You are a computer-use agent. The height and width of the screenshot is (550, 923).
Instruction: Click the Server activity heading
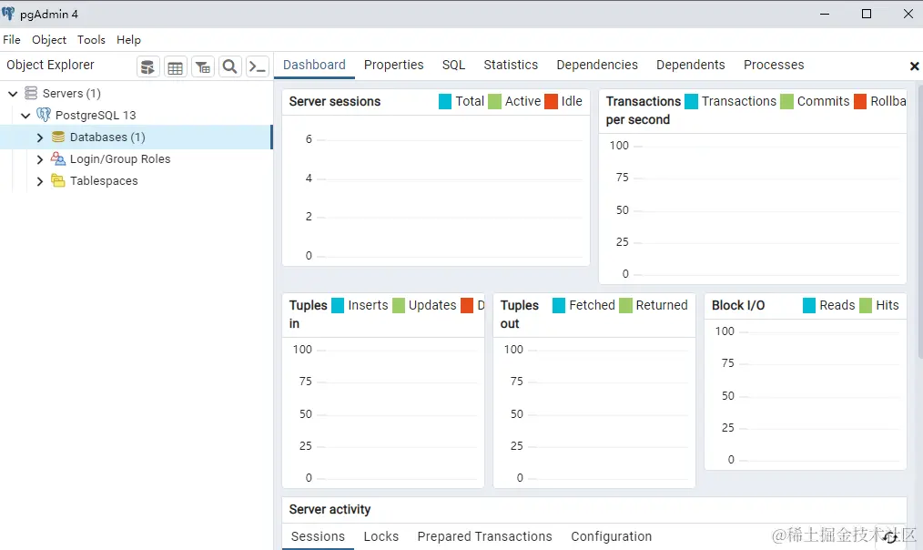pyautogui.click(x=330, y=509)
